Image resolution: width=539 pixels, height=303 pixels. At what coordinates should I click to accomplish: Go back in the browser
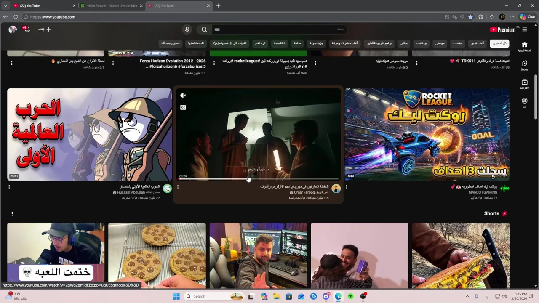click(x=5, y=17)
